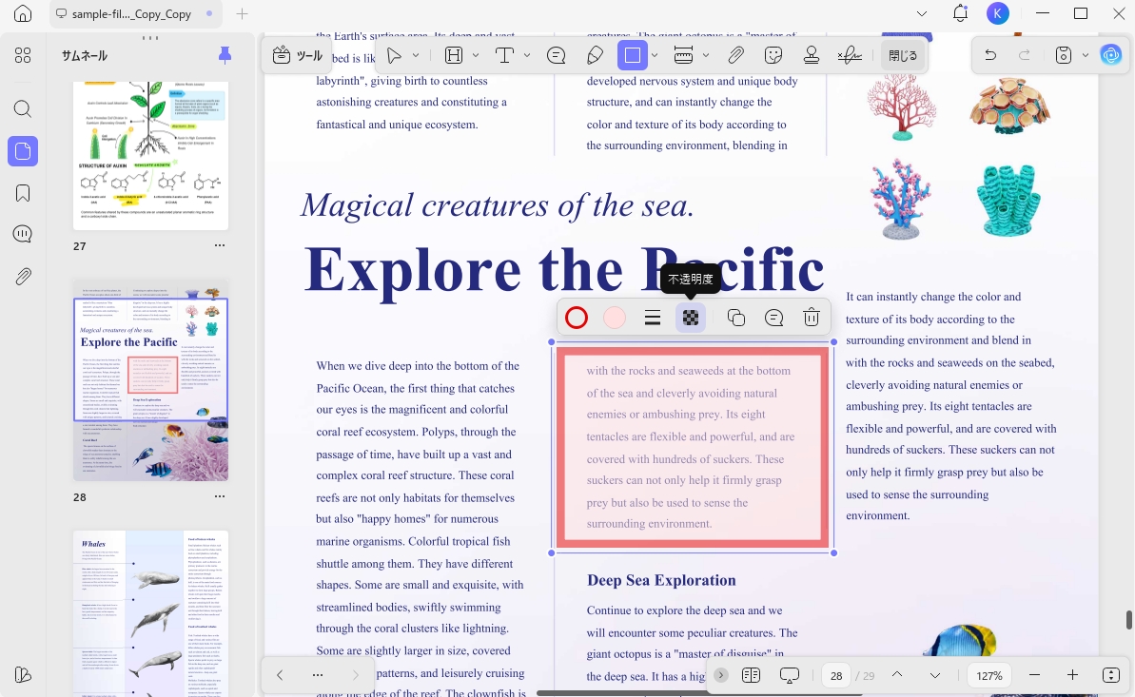
Task: Expand the measurement tool dropdown arrow
Action: coord(706,56)
